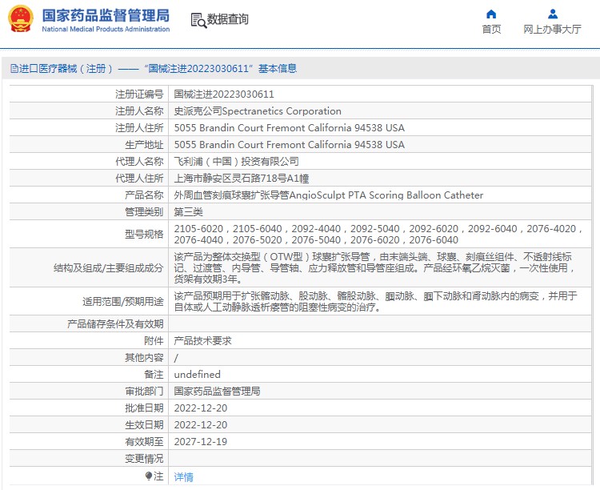This screenshot has height=490, width=600.
Task: Click the 结构及组成/主要组成成分 label
Action: tap(108, 267)
